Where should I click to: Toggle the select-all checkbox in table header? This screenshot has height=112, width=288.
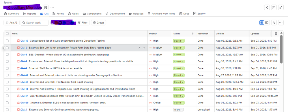point(7,34)
